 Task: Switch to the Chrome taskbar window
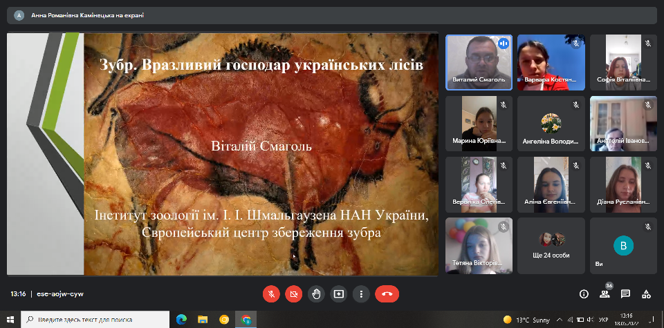[x=246, y=320]
